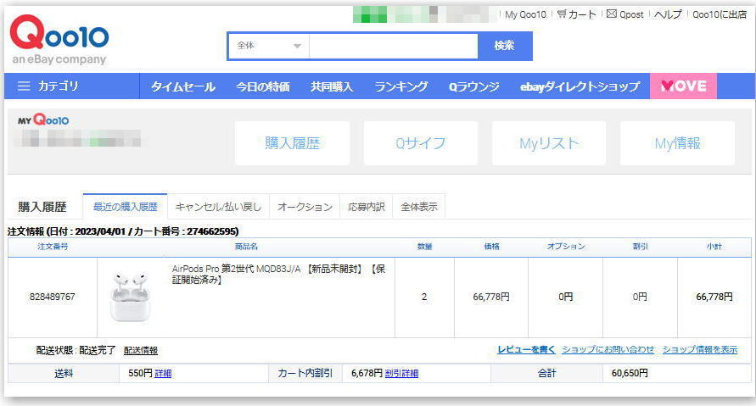
Task: Select the キャンセル/払い戻し tab
Action: click(x=218, y=207)
